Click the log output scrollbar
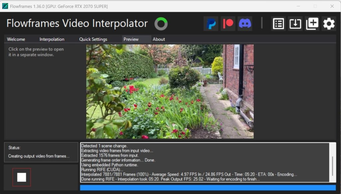The image size is (341, 194). pos(332,163)
